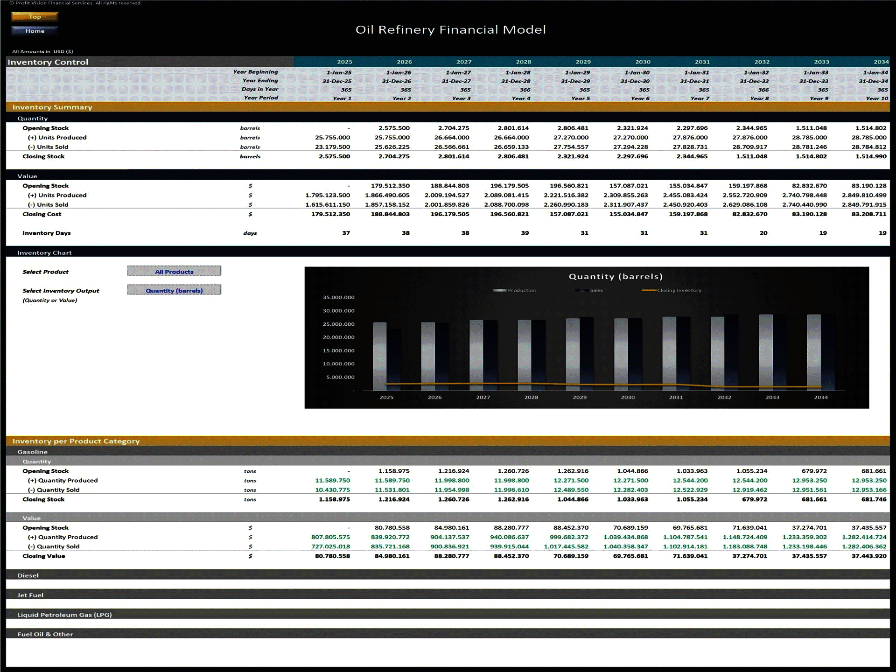Viewport: 896px width, 672px height.
Task: Select Gasoline 2034 Closing Stock 681.746
Action: coord(874,499)
